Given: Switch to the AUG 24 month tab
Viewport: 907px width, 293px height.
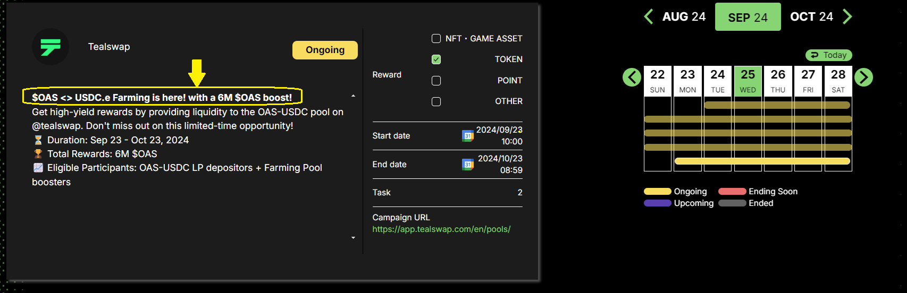Looking at the screenshot, I should click(x=684, y=17).
